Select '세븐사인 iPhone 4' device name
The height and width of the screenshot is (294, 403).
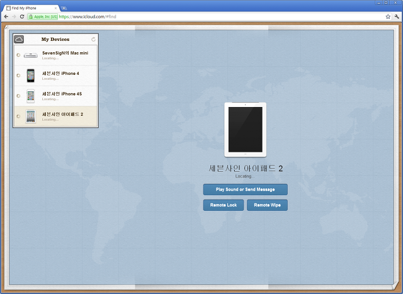click(60, 73)
